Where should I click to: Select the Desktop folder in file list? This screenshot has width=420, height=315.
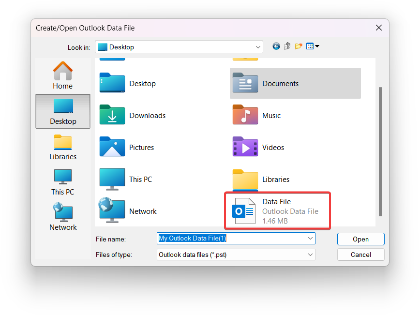pyautogui.click(x=128, y=83)
